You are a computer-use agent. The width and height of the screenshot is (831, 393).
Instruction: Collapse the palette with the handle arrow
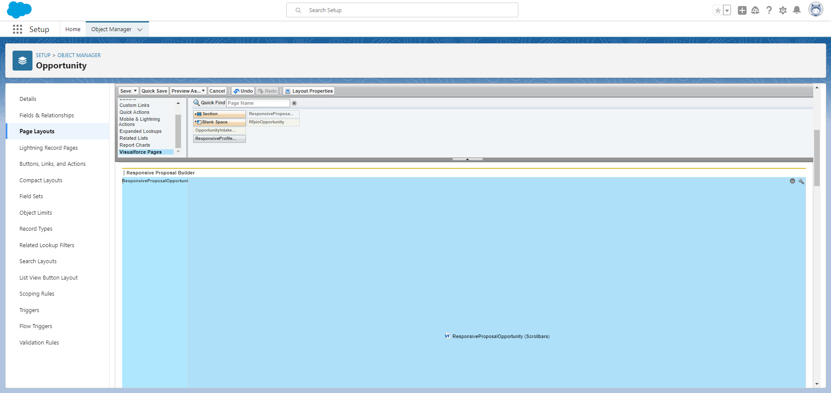pyautogui.click(x=467, y=159)
